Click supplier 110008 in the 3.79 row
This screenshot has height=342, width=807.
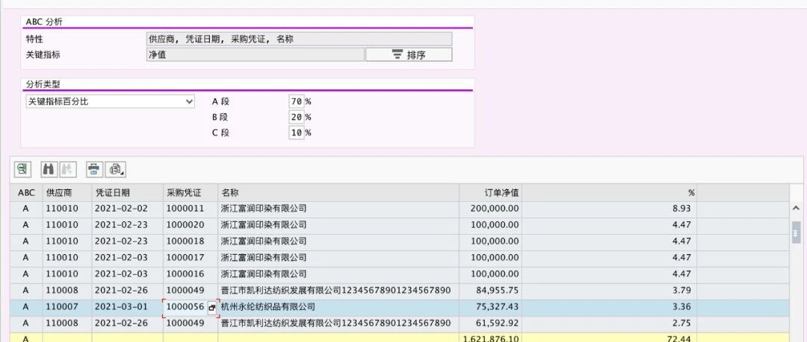point(67,291)
